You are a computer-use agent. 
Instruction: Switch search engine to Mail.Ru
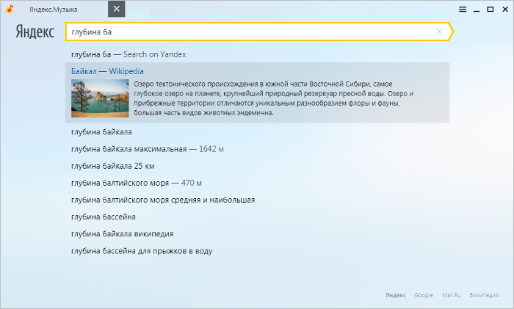pos(452,295)
